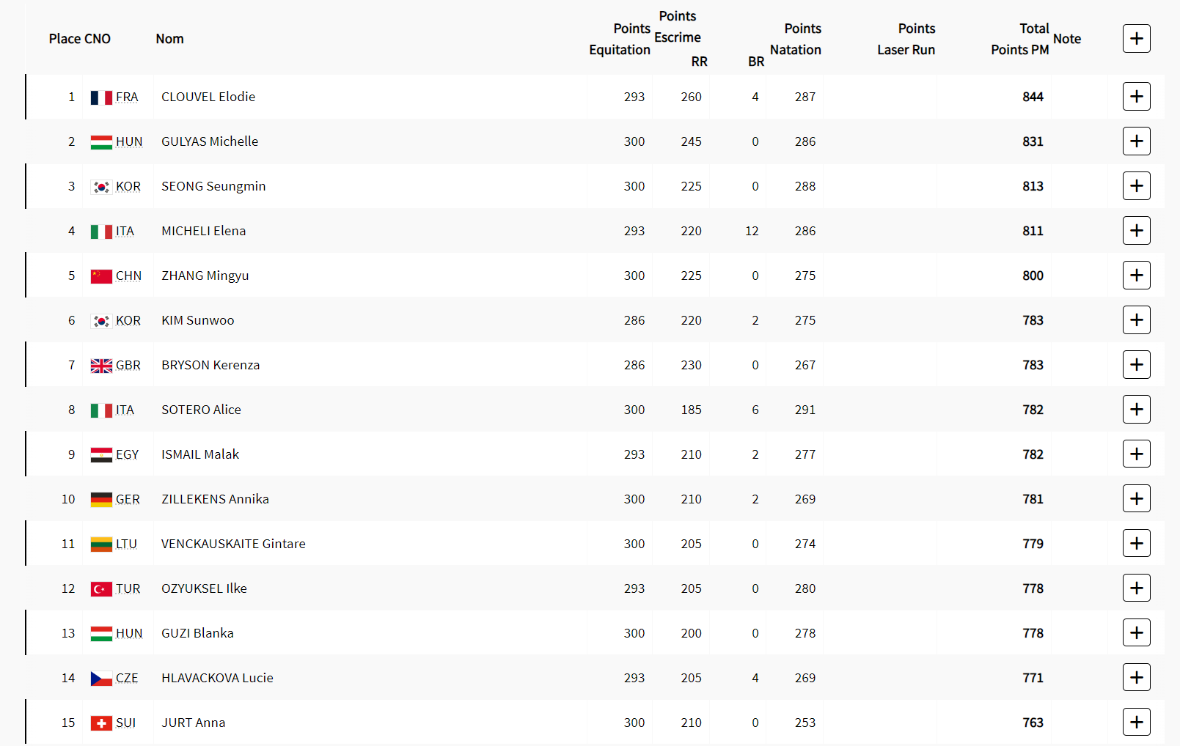This screenshot has width=1180, height=746.
Task: Click plus icon for ZILLEKENS Annika
Action: tap(1136, 499)
